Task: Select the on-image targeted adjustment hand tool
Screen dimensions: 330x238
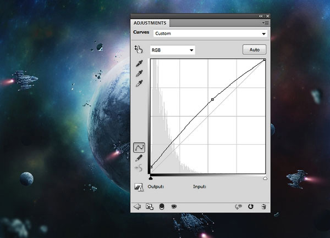Action: (x=139, y=50)
